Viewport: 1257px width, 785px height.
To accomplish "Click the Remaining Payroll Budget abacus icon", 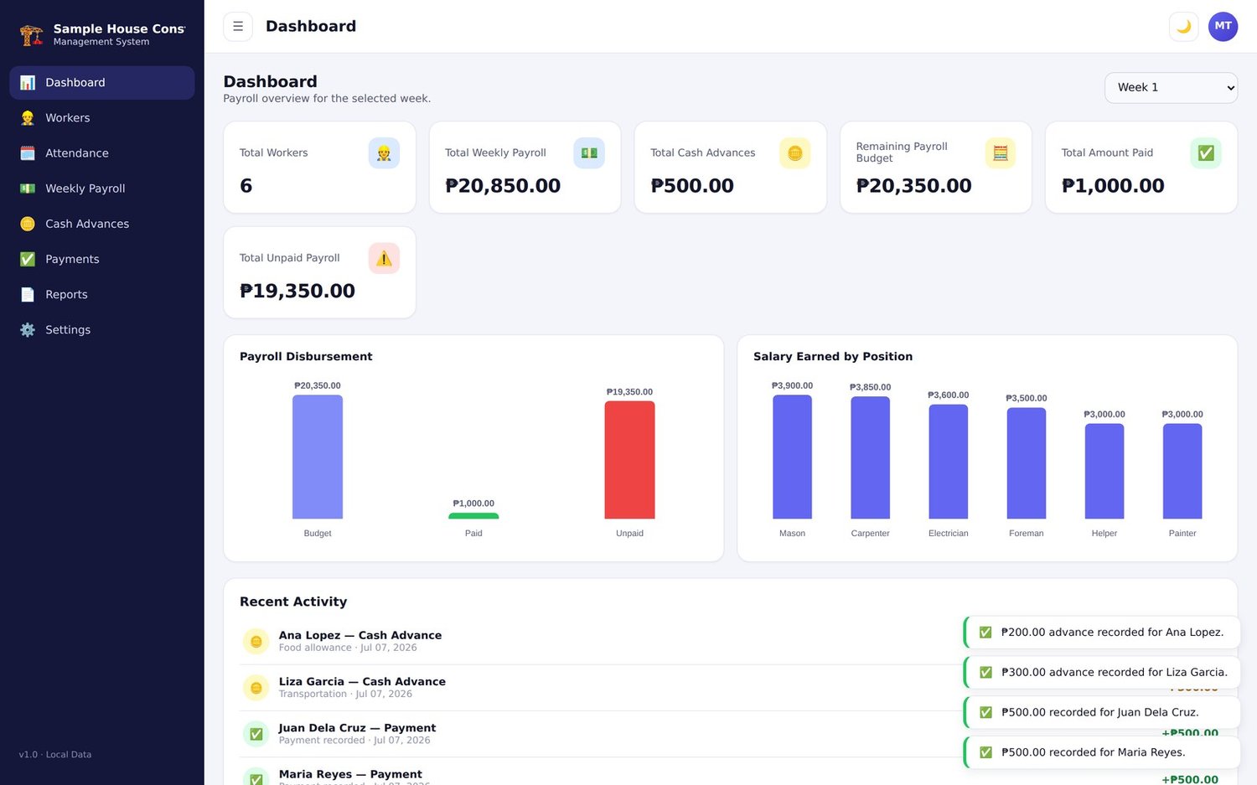I will coord(1000,153).
